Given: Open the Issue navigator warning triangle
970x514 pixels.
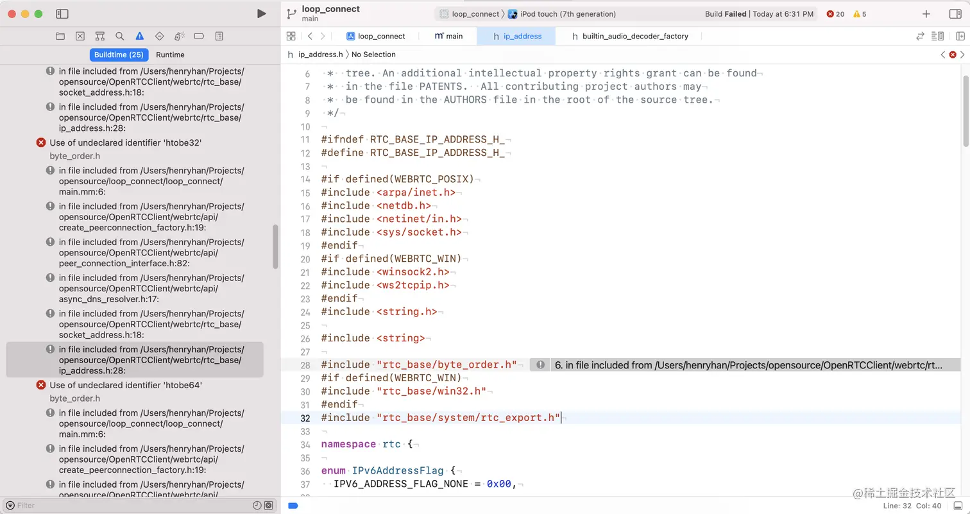Looking at the screenshot, I should point(139,36).
